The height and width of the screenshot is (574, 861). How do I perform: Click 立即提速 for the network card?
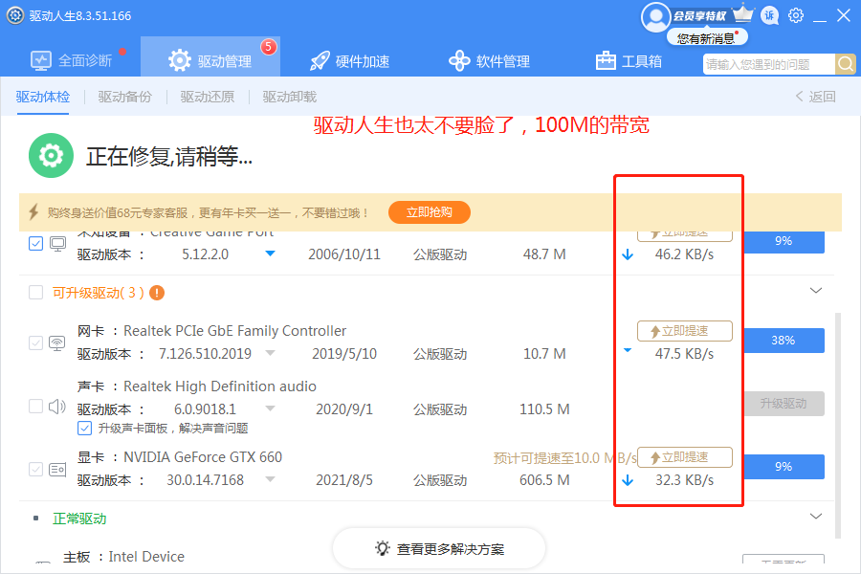(x=685, y=331)
